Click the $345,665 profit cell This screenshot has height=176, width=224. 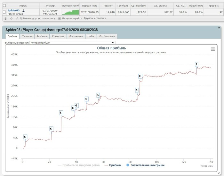(x=124, y=12)
